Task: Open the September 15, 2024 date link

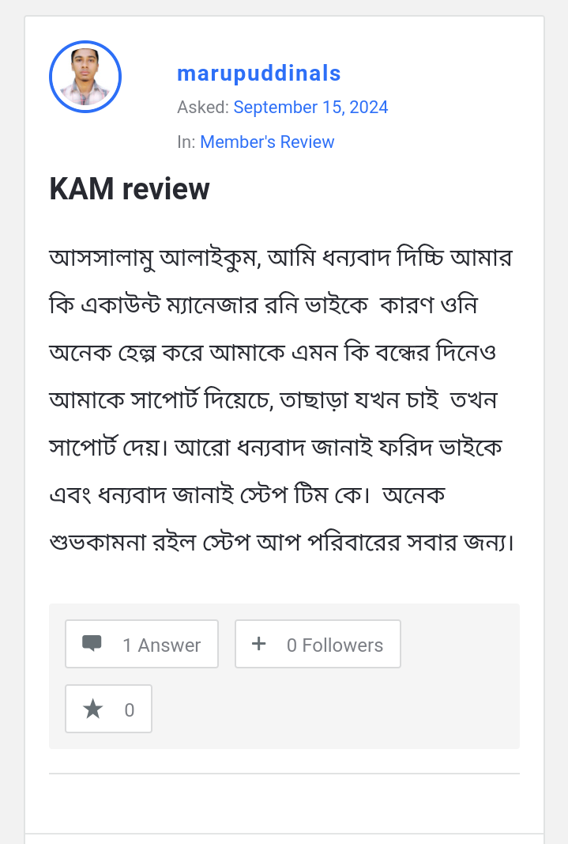Action: point(310,108)
